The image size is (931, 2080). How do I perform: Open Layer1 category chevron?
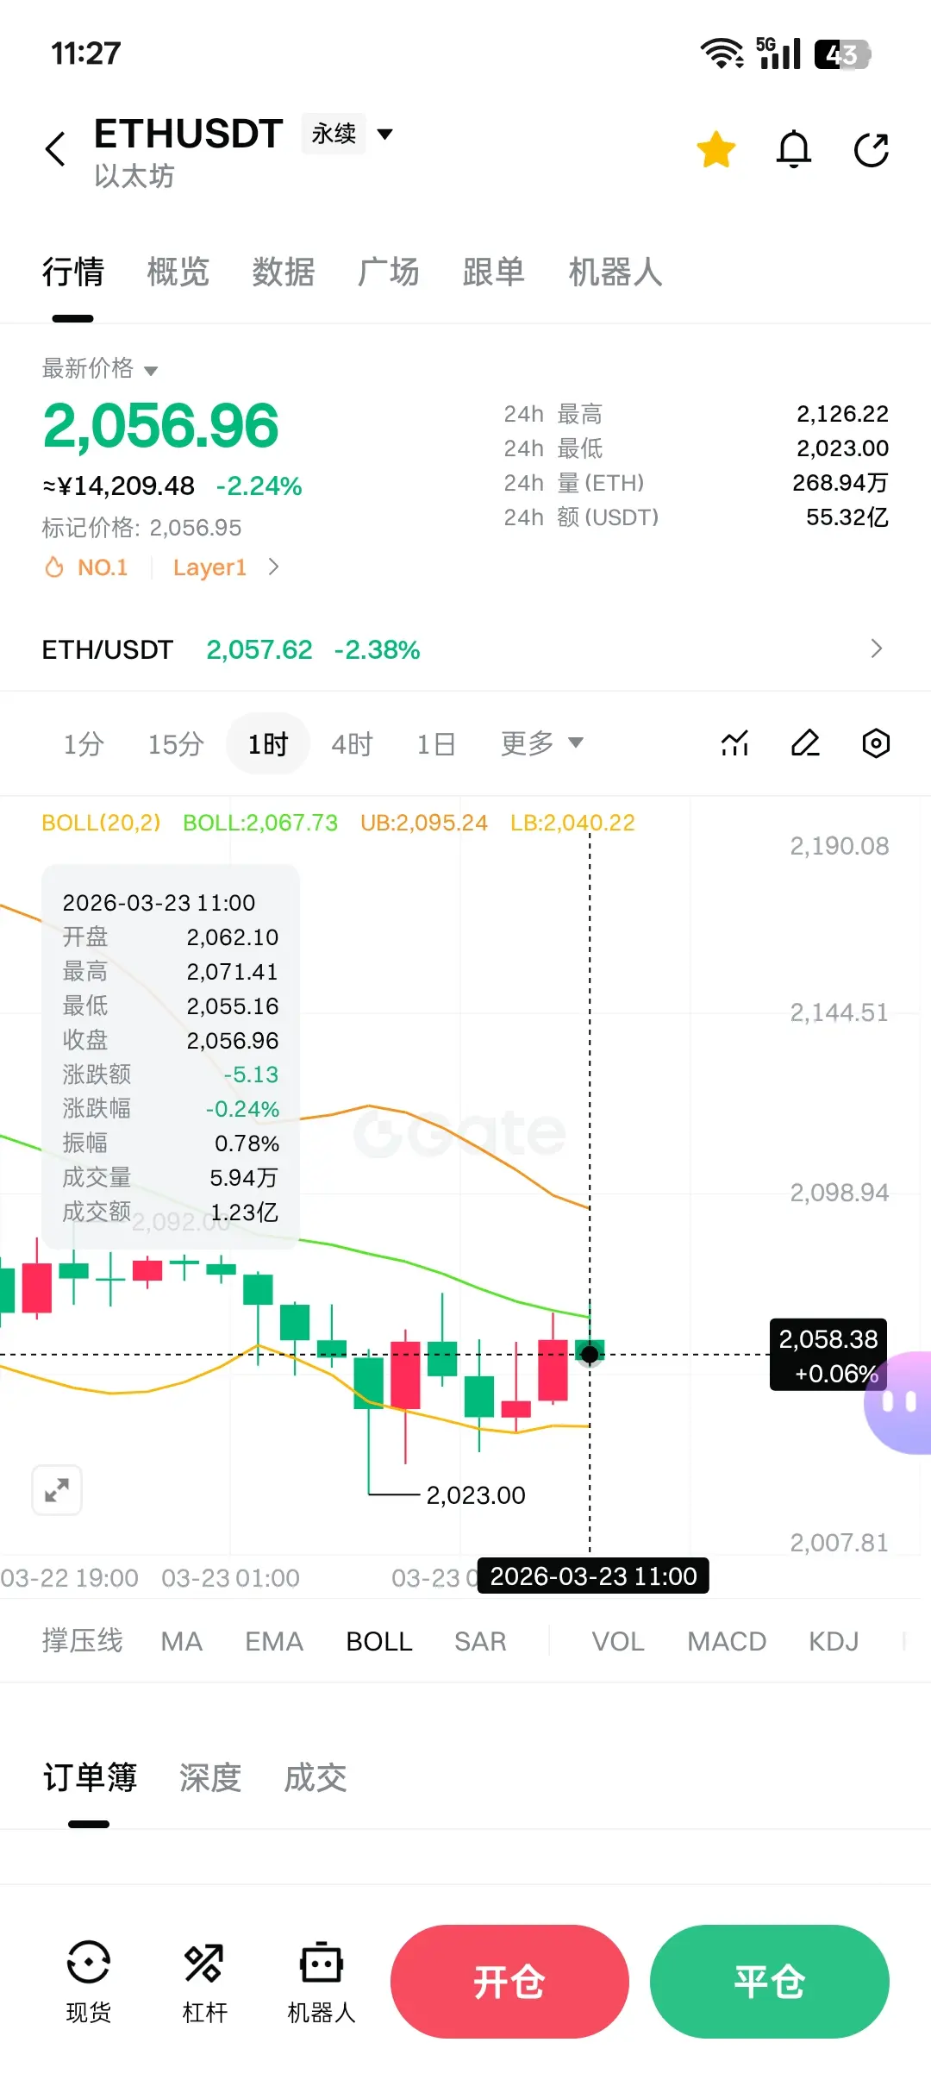[x=273, y=567]
